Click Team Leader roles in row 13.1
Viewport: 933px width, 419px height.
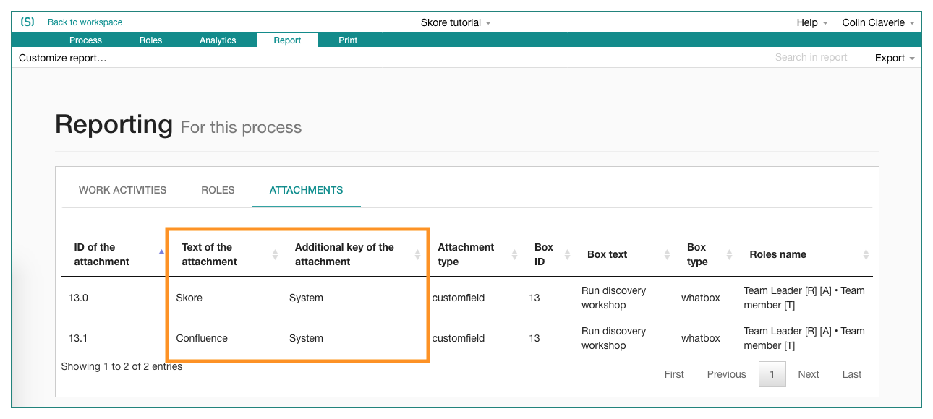[x=804, y=338]
